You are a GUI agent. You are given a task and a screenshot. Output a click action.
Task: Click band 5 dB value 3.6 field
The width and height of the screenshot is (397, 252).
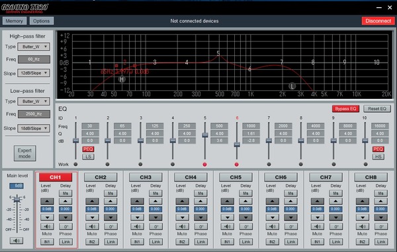pyautogui.click(x=219, y=141)
